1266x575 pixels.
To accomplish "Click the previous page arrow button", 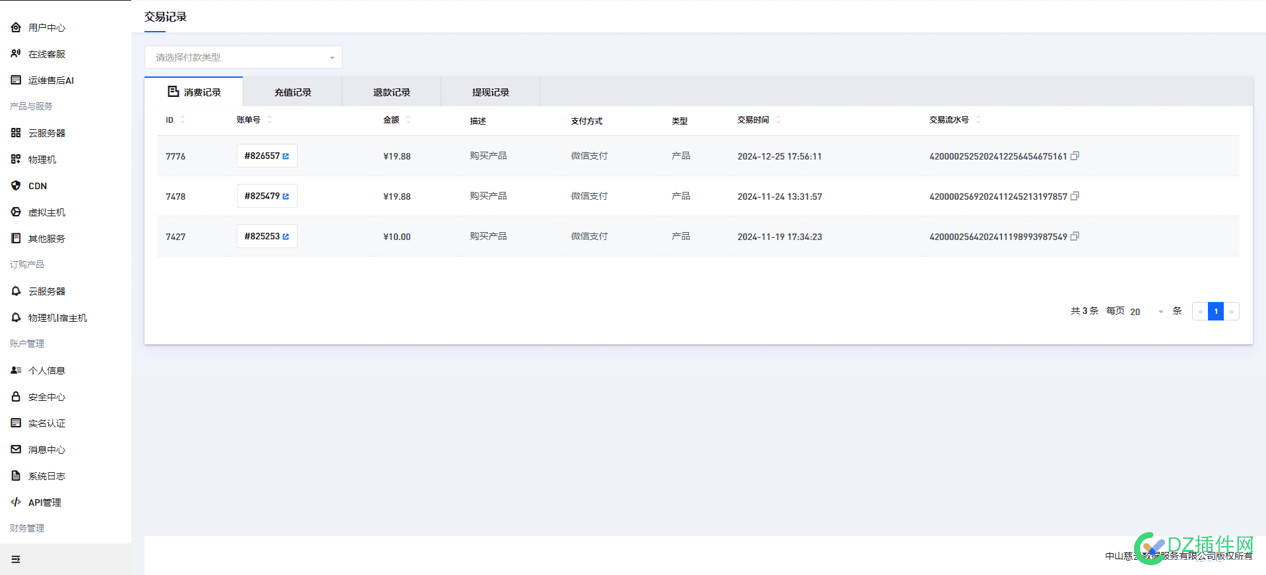I will pos(1200,311).
